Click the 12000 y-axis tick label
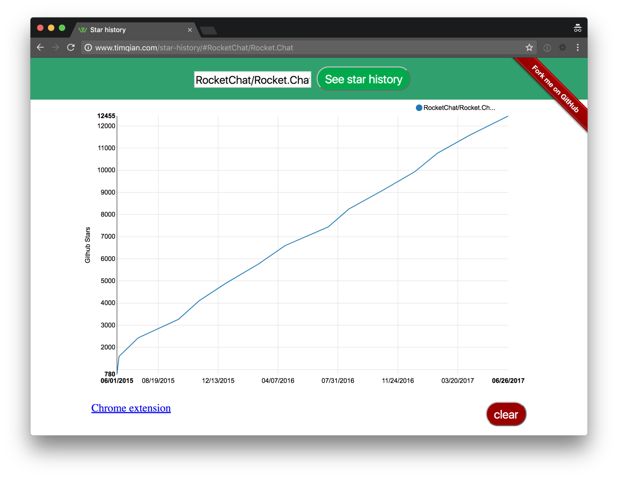Image resolution: width=618 pixels, height=479 pixels. tap(106, 126)
